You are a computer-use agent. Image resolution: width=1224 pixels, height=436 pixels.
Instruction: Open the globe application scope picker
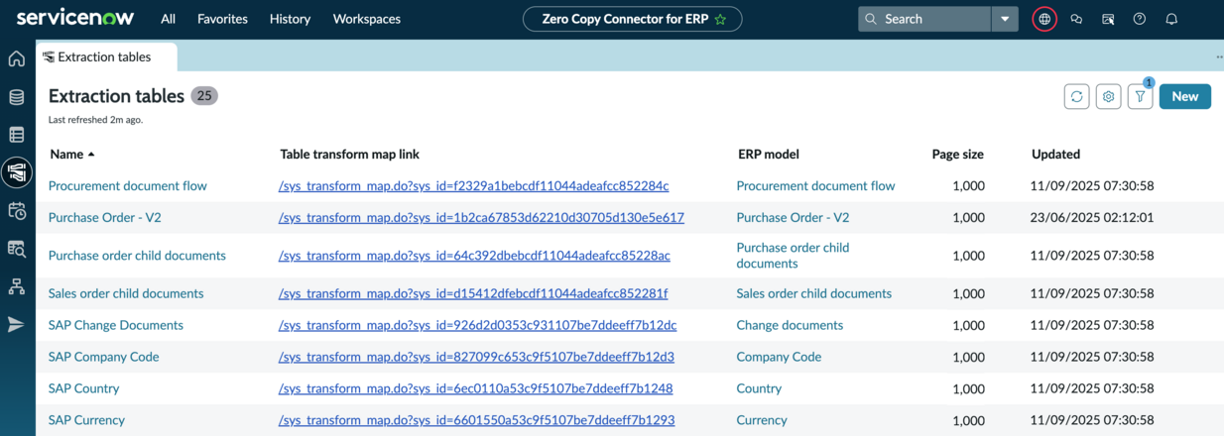pyautogui.click(x=1044, y=19)
